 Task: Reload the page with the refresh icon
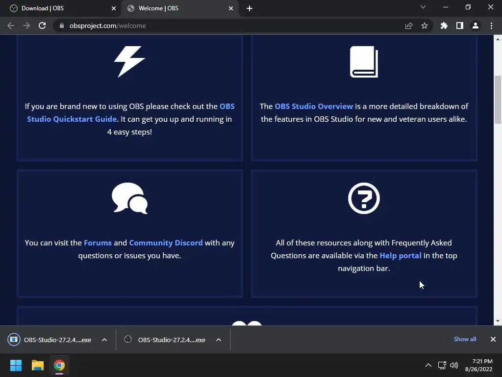point(42,26)
